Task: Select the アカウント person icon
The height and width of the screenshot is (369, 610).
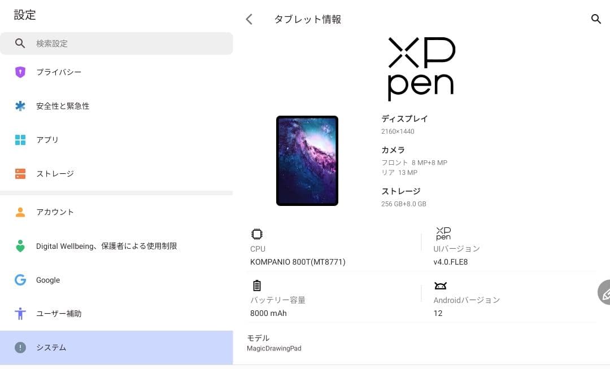Action: [x=20, y=212]
